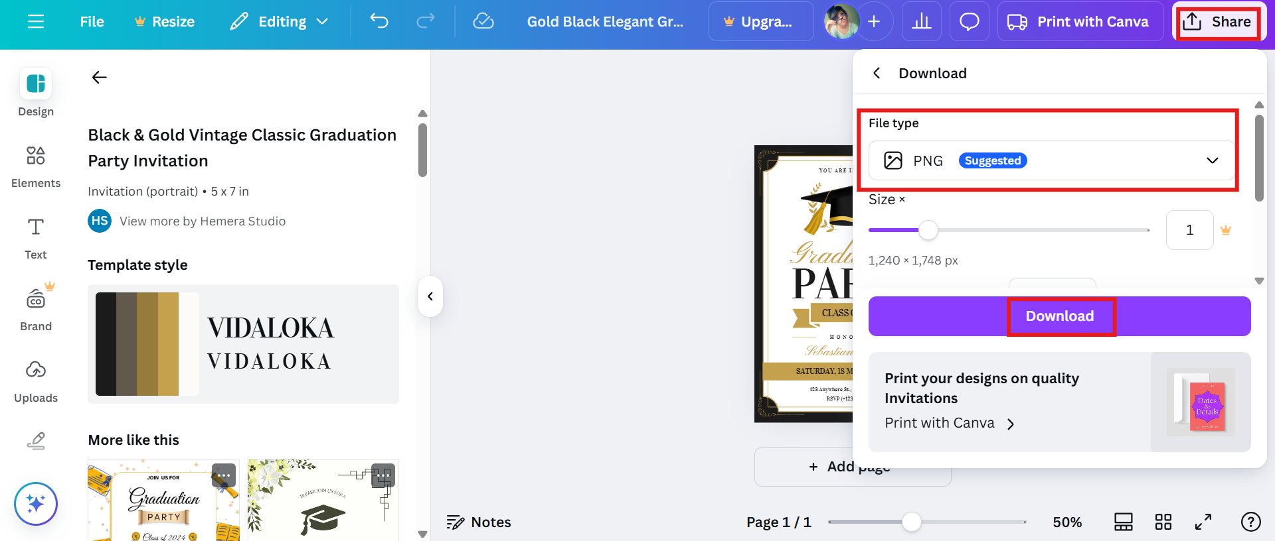Click the Size slider handle

928,230
